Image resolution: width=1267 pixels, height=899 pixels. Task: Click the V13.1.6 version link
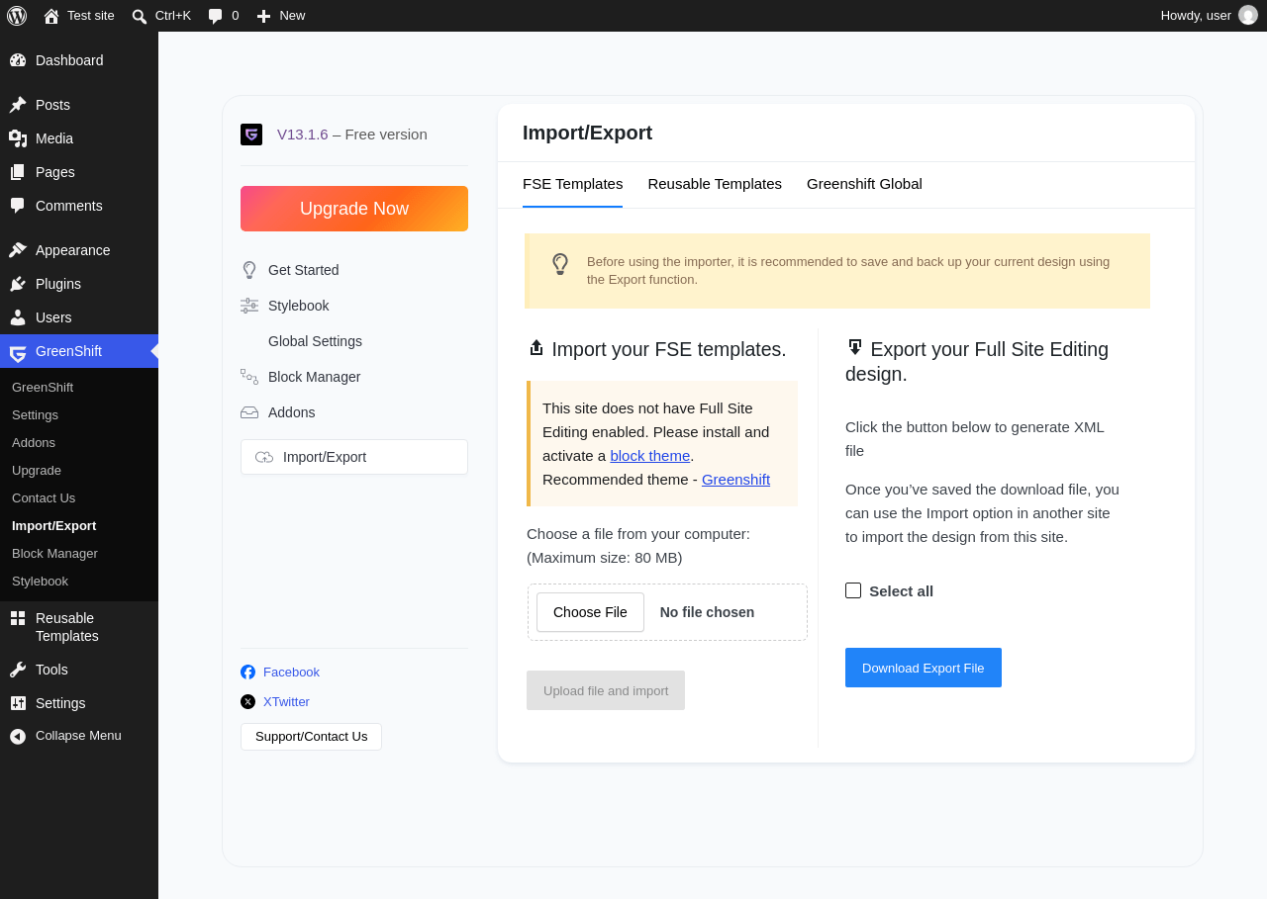coord(303,135)
